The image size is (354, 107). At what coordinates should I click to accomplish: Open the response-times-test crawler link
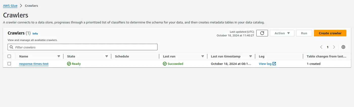pyautogui.click(x=34, y=64)
